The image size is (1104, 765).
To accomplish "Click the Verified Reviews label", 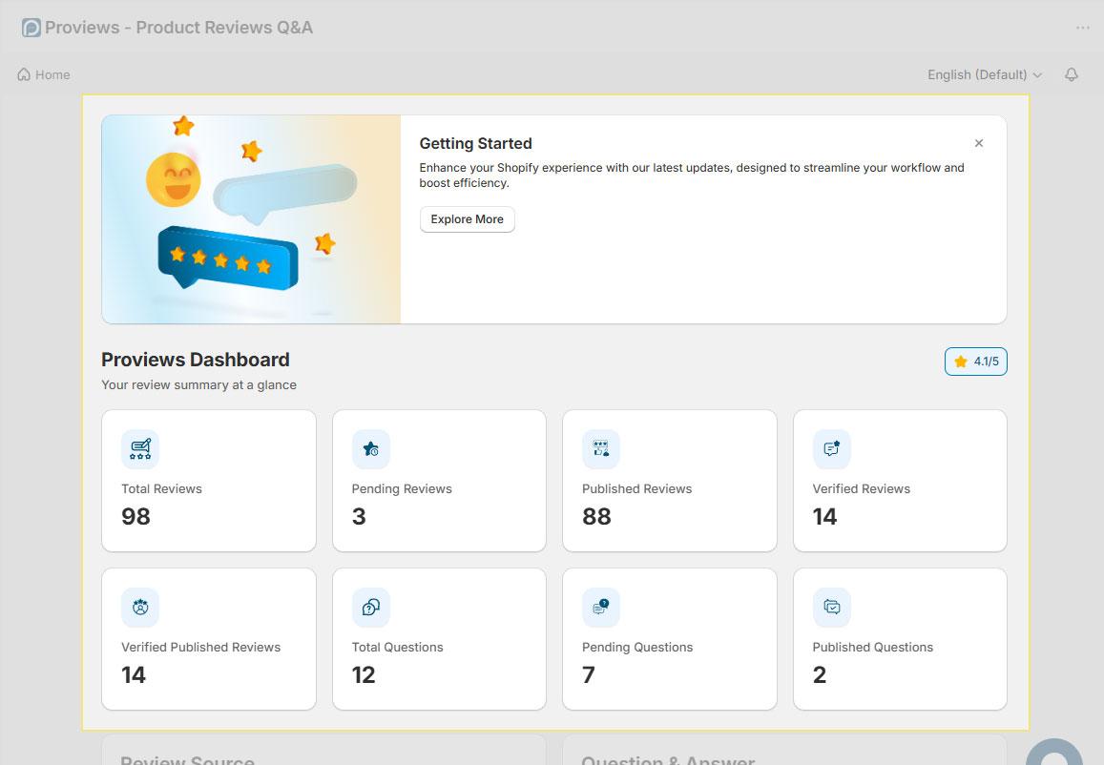I will [861, 489].
